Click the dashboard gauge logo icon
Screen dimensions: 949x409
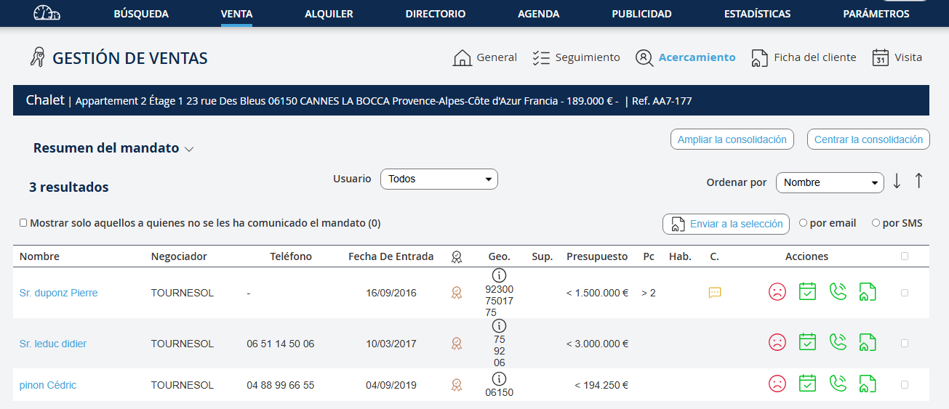[x=47, y=13]
